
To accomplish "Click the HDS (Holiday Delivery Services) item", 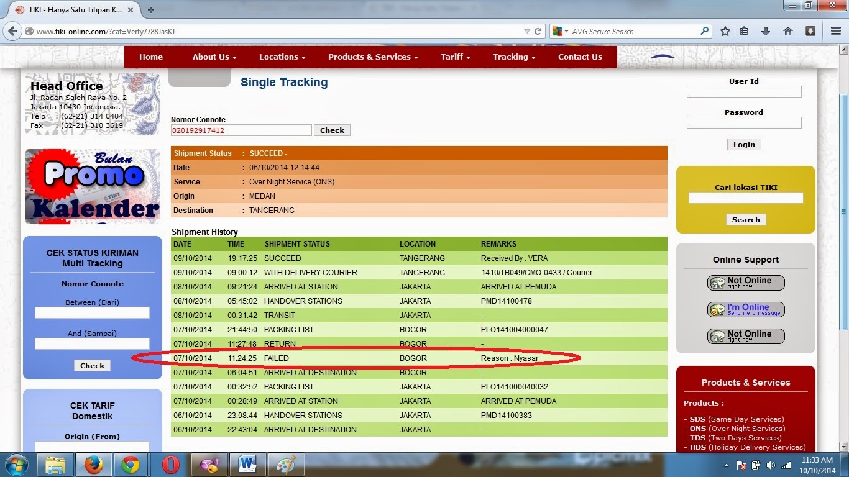I will (x=747, y=447).
